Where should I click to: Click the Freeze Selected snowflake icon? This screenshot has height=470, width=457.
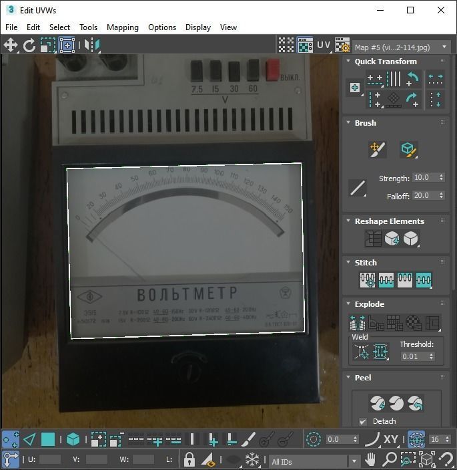point(252,459)
